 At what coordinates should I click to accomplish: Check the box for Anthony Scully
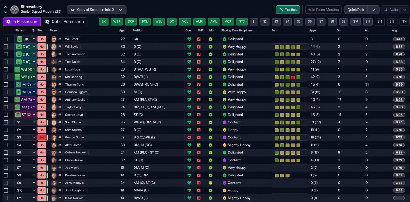click(x=6, y=100)
